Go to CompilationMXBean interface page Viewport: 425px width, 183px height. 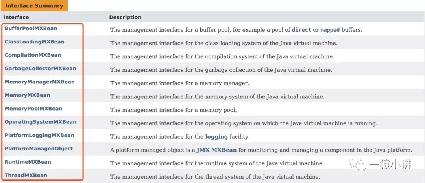pos(33,55)
